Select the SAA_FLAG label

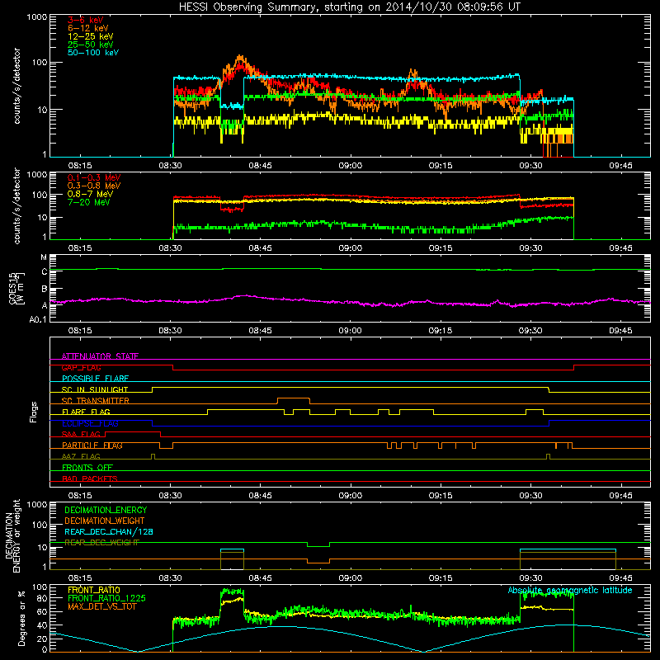(x=81, y=434)
